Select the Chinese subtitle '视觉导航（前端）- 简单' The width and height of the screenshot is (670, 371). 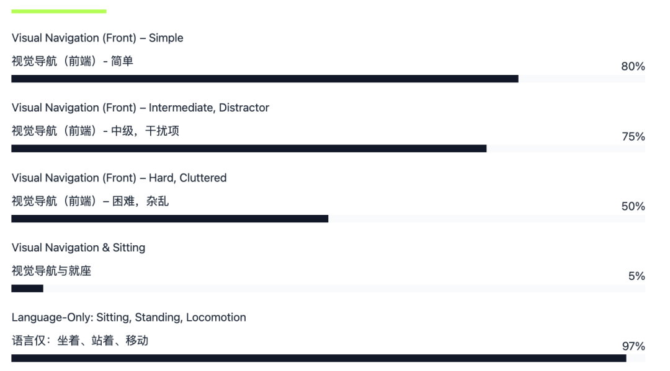point(72,61)
